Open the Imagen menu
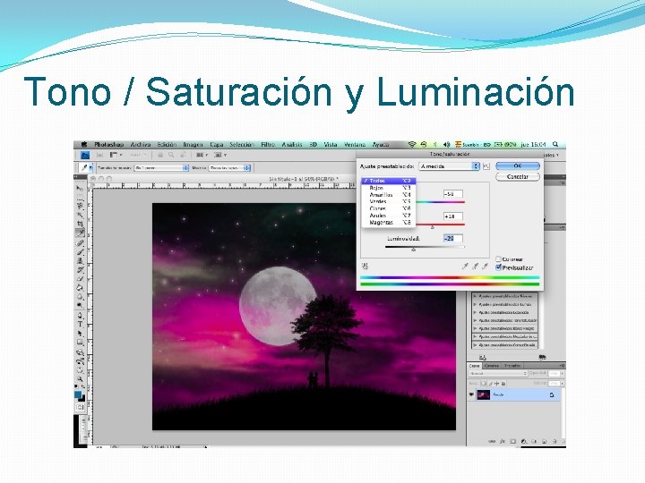The height and width of the screenshot is (483, 645). [193, 145]
